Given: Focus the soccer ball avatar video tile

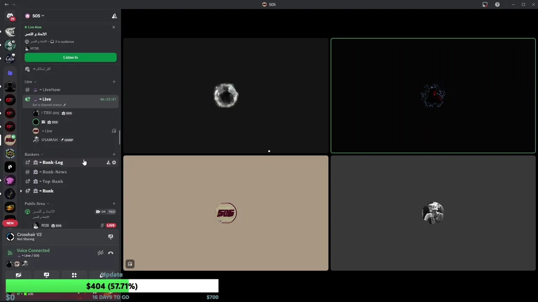Looking at the screenshot, I should [x=226, y=96].
